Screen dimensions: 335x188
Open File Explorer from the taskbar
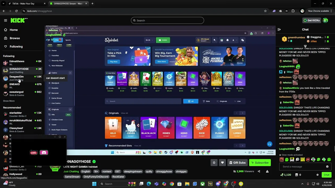tap(187, 184)
